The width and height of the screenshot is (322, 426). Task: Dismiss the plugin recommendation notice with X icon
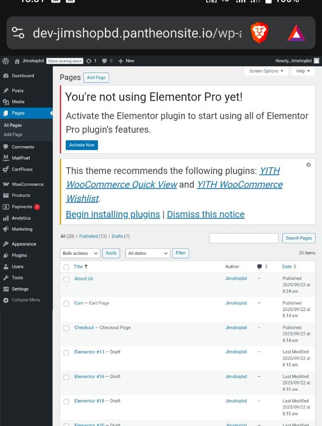click(308, 165)
